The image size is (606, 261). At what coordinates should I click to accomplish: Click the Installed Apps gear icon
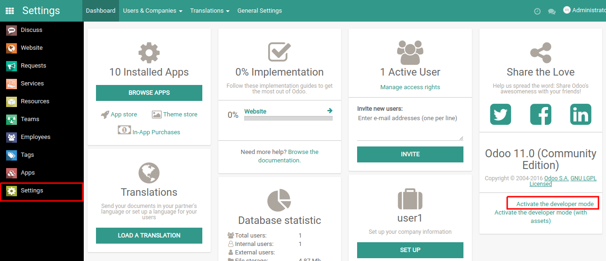149,53
